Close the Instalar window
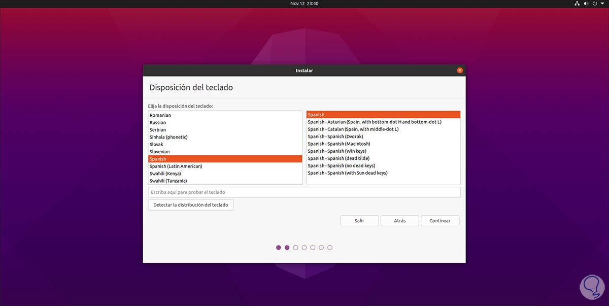Image resolution: width=609 pixels, height=306 pixels. 460,71
